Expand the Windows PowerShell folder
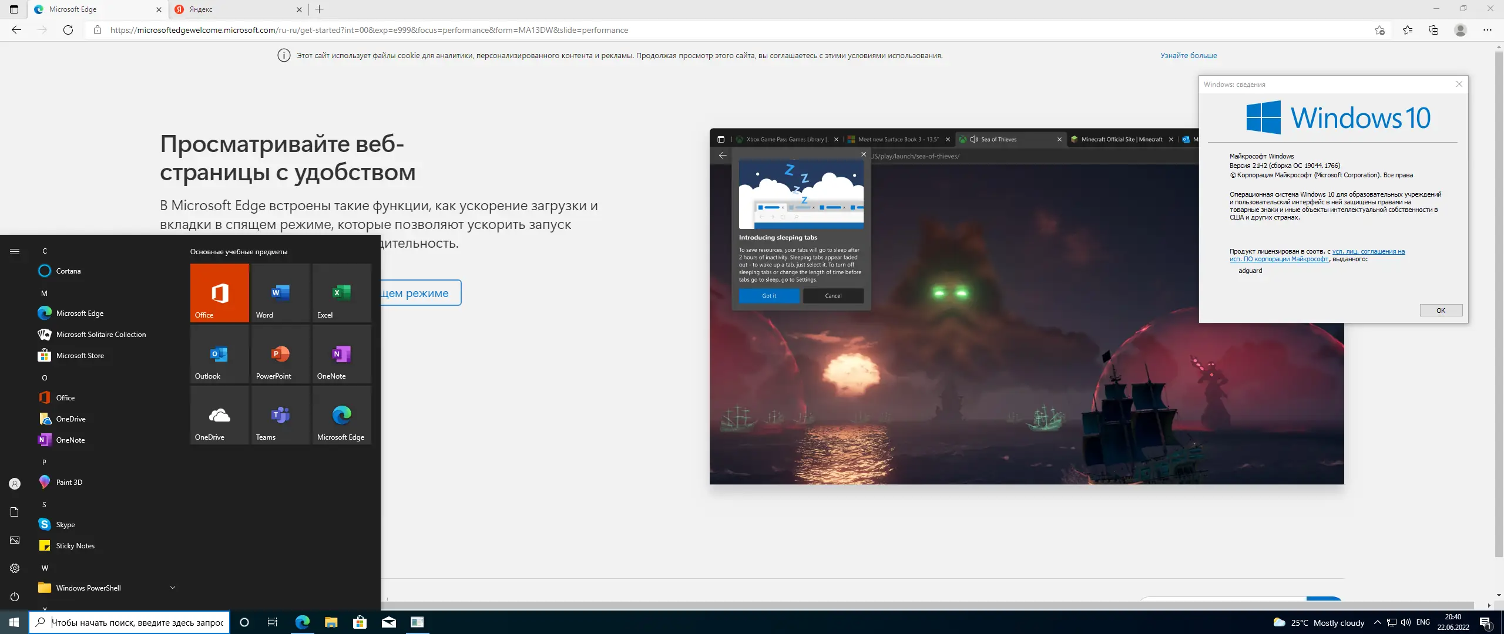 pos(172,588)
